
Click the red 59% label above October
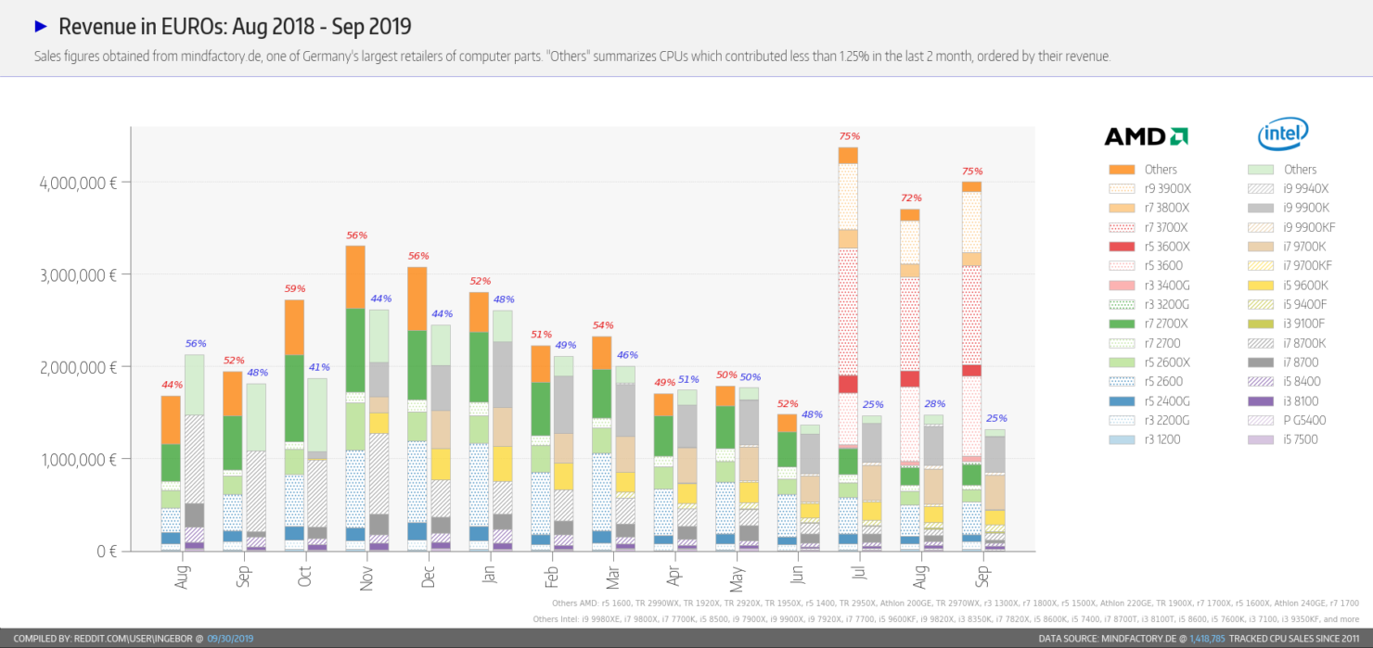coord(294,288)
